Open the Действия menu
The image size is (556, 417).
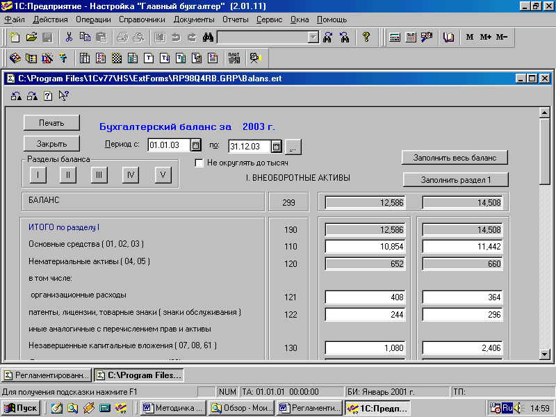coord(50,19)
